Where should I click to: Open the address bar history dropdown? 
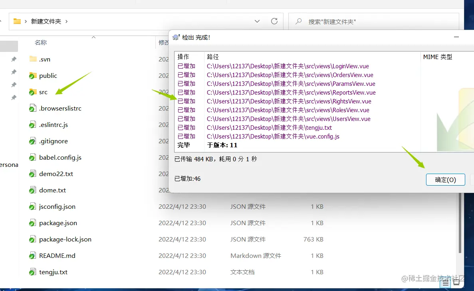pos(257,21)
